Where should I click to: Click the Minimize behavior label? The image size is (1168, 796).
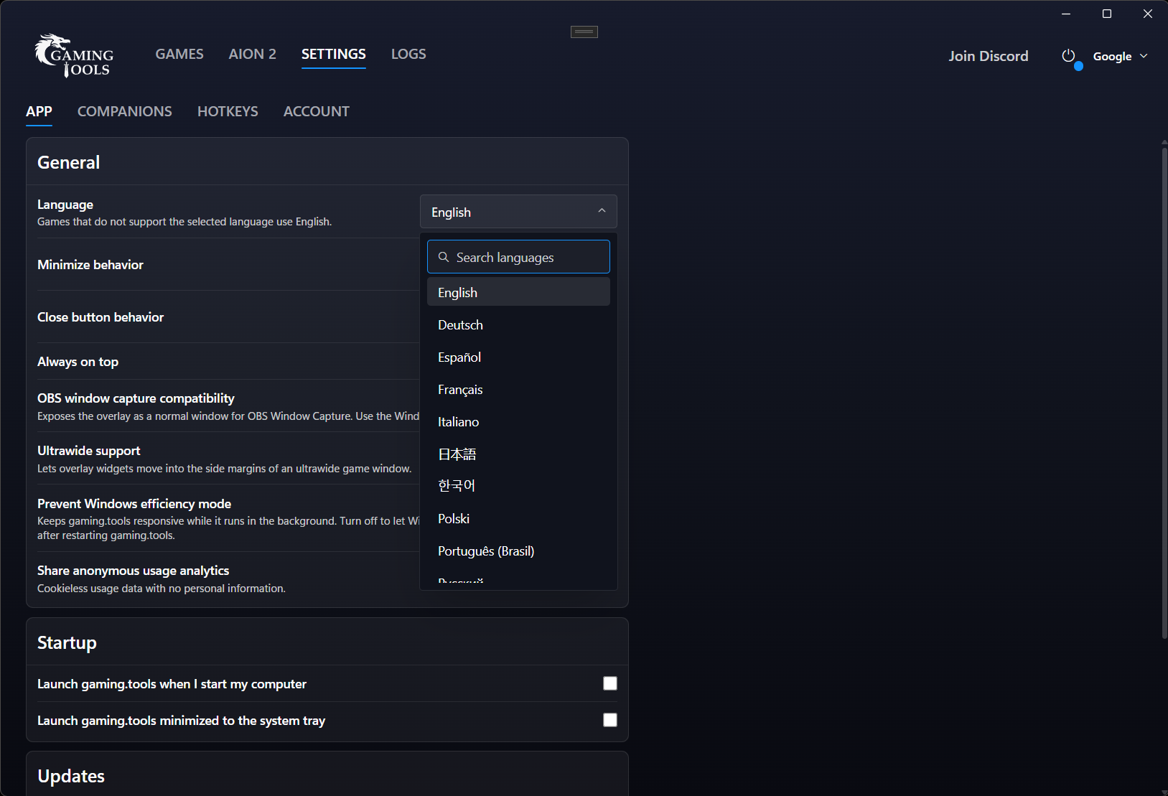click(x=90, y=264)
